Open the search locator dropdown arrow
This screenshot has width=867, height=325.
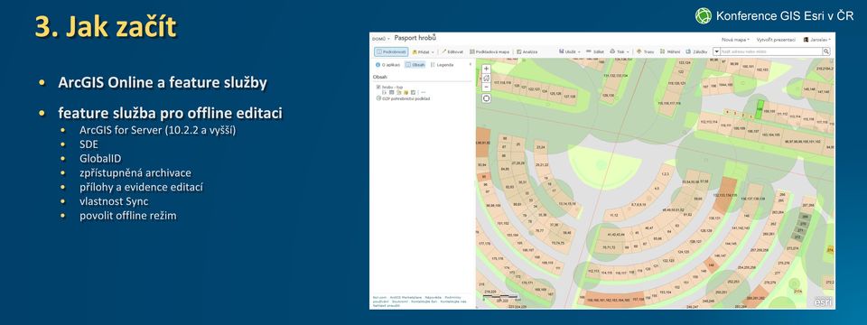[x=716, y=51]
